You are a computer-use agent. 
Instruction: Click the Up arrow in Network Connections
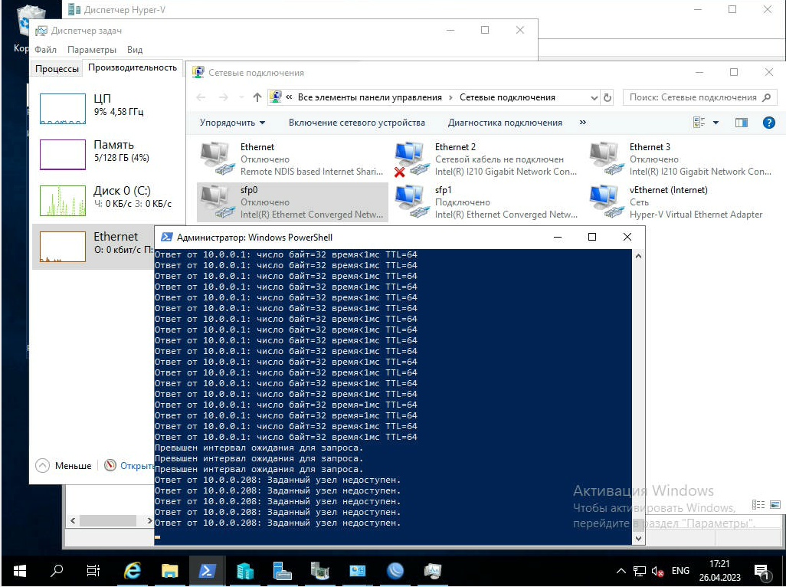click(257, 97)
